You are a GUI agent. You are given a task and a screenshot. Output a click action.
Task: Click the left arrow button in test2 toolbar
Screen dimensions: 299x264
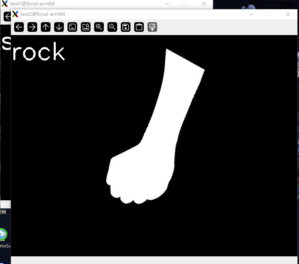click(x=19, y=27)
